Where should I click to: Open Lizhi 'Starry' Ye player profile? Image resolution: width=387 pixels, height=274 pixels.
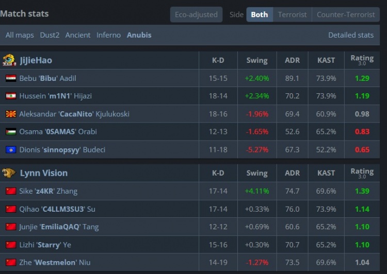point(45,245)
